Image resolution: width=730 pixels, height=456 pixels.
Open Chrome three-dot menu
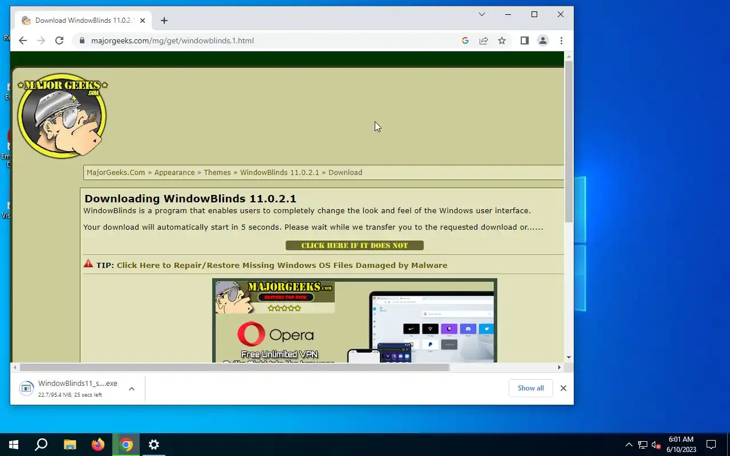(561, 40)
